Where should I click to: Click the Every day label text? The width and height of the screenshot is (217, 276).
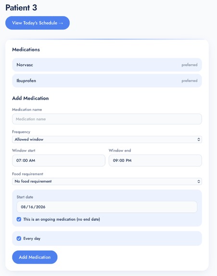(32, 238)
